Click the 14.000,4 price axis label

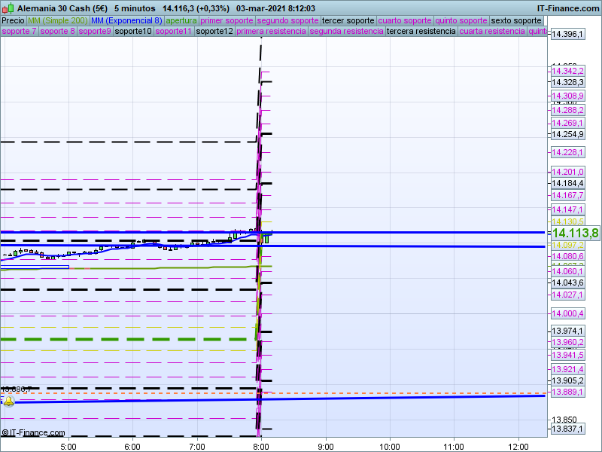tap(567, 313)
